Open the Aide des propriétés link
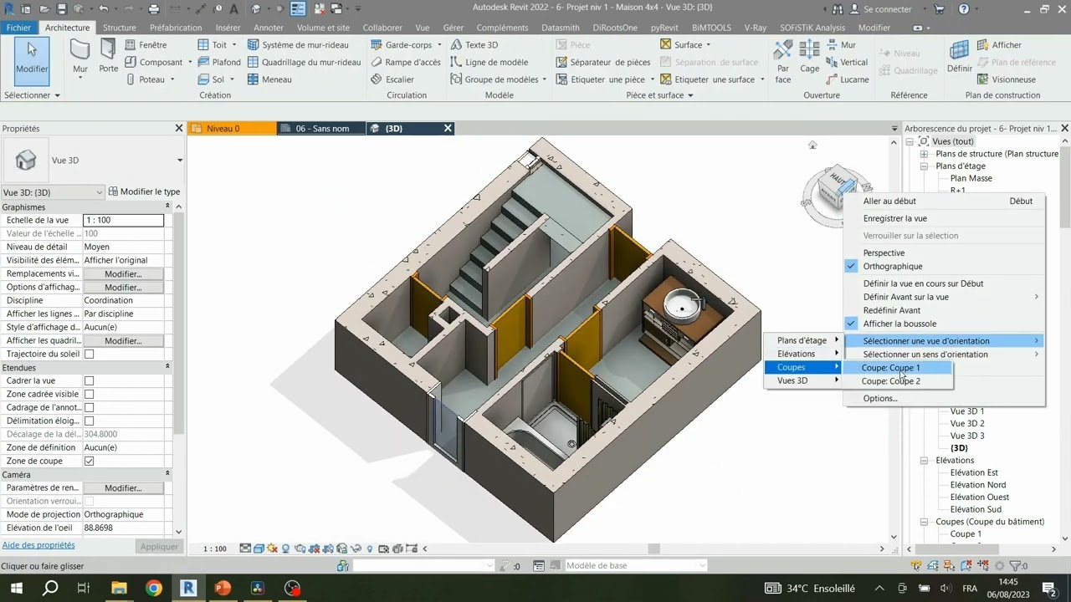This screenshot has width=1071, height=602. [x=38, y=545]
